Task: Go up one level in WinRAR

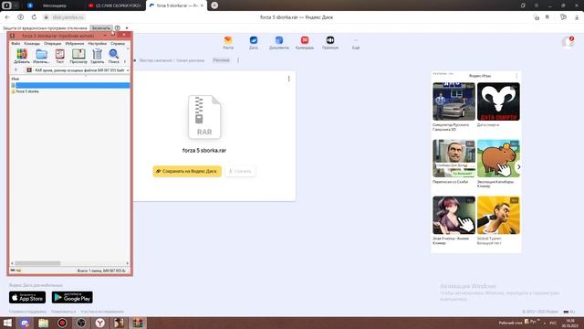Action: (16, 70)
